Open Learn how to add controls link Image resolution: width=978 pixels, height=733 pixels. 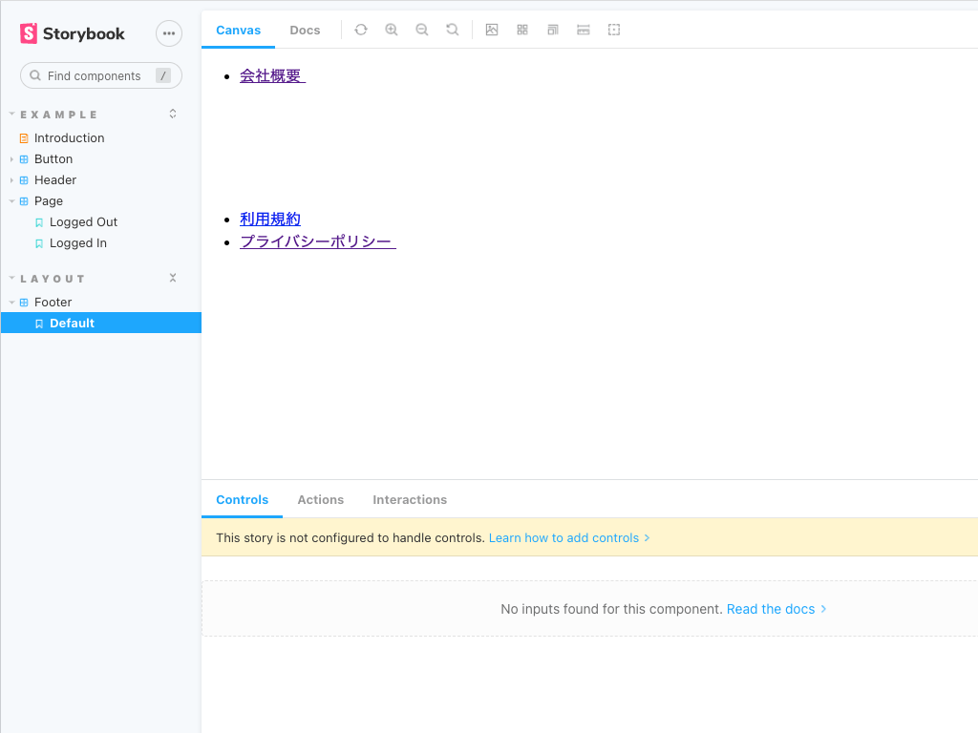569,538
